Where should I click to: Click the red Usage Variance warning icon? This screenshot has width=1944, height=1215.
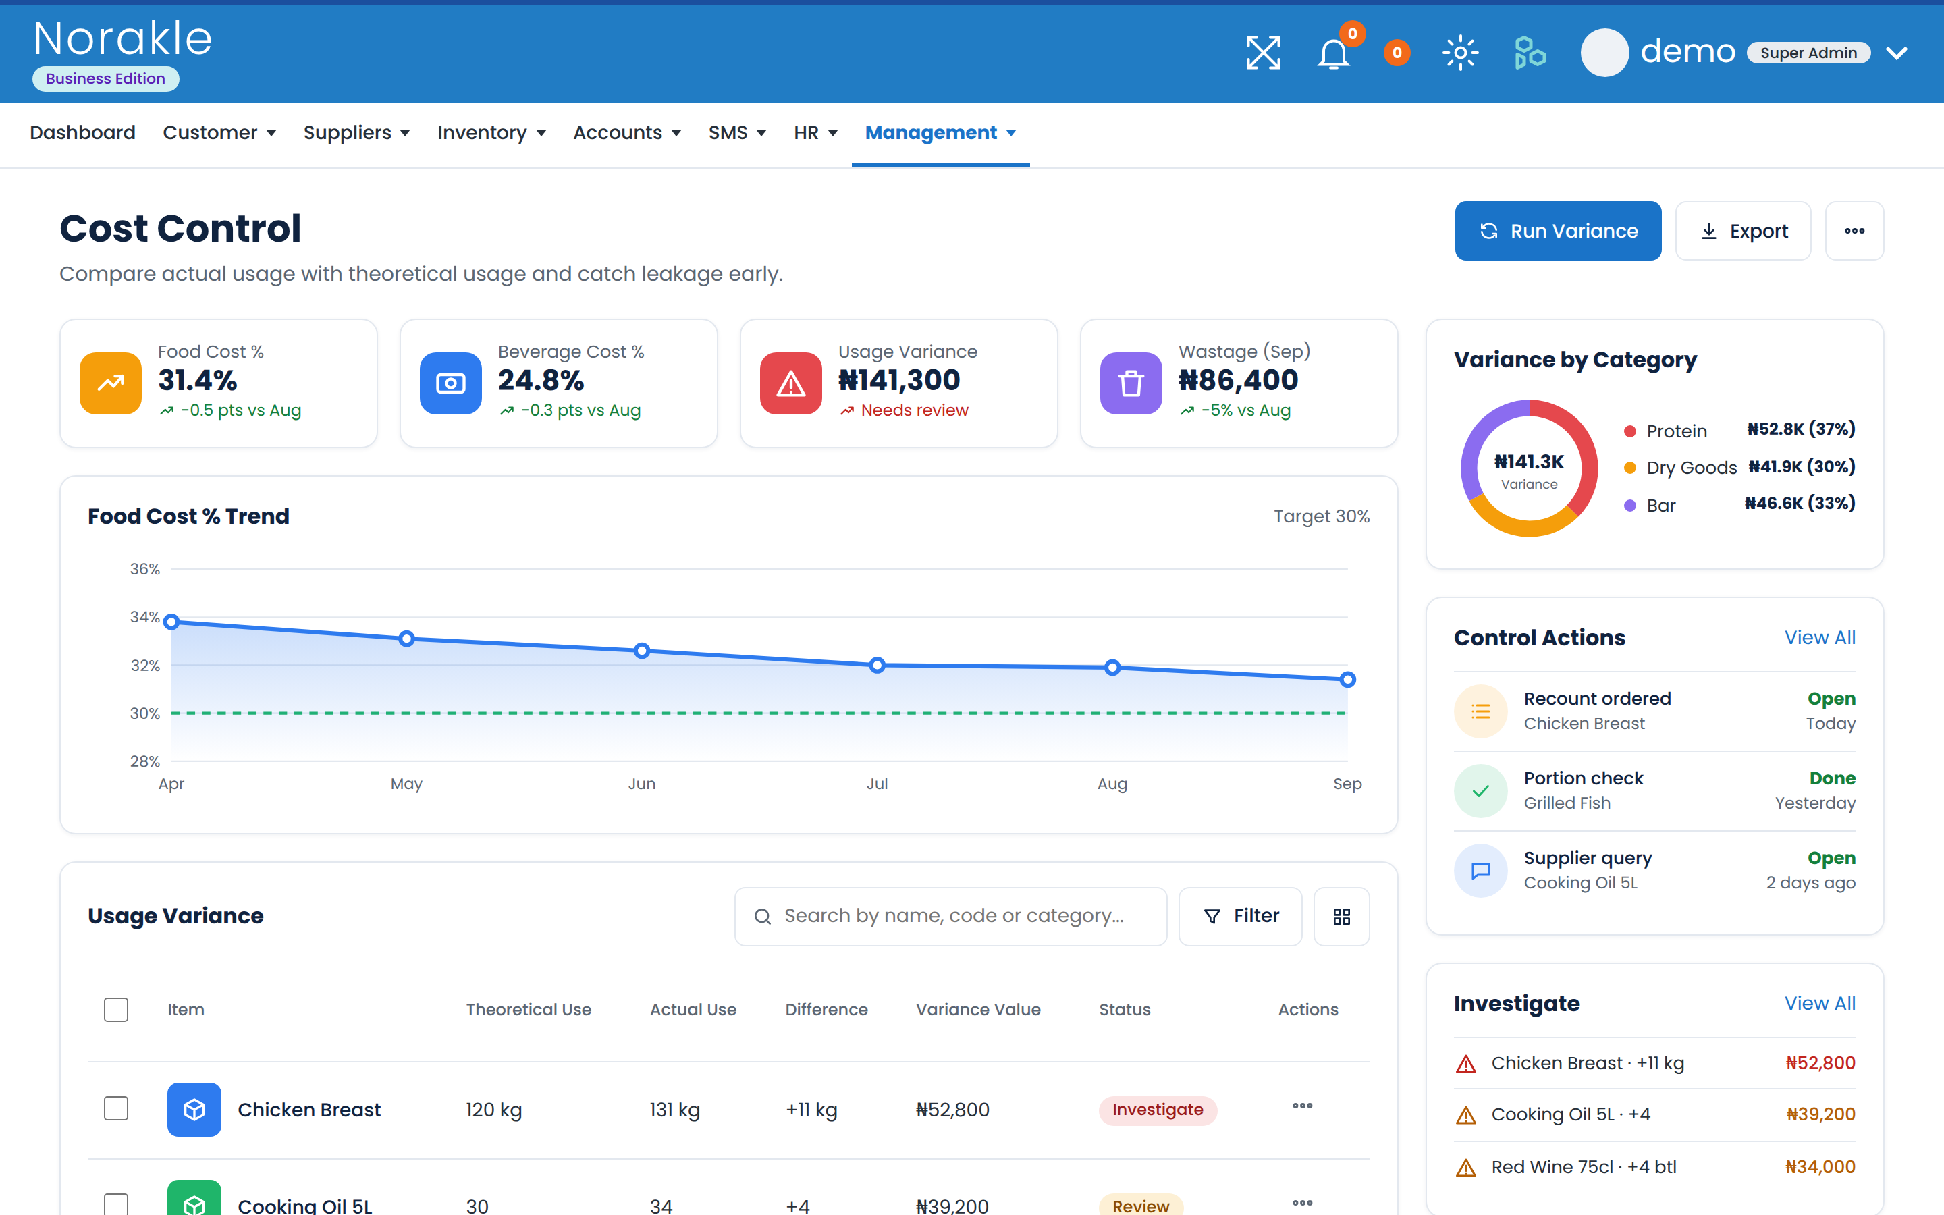tap(790, 383)
